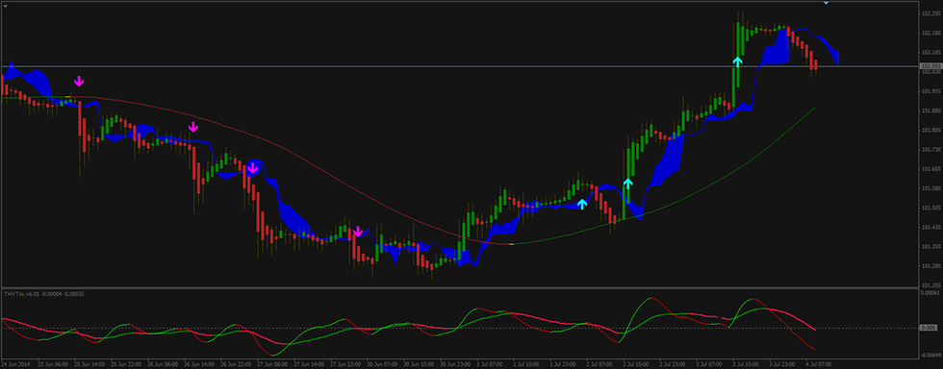Click the 102.180 price axis label
The image size is (943, 369).
pos(930,33)
